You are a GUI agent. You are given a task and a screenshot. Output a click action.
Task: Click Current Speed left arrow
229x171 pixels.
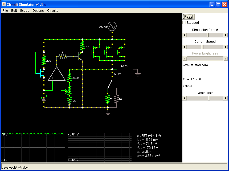(185, 47)
